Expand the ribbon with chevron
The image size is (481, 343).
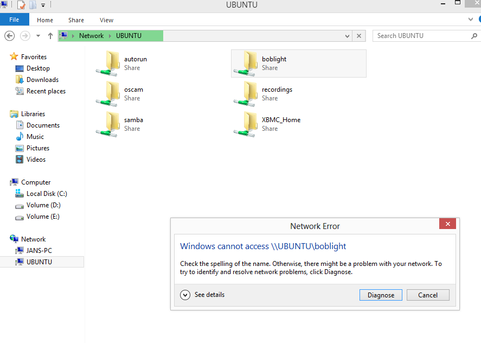point(471,20)
